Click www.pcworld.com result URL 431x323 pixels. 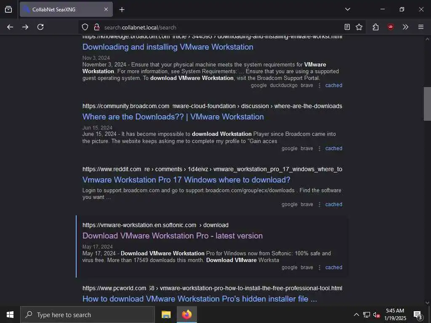(x=212, y=289)
